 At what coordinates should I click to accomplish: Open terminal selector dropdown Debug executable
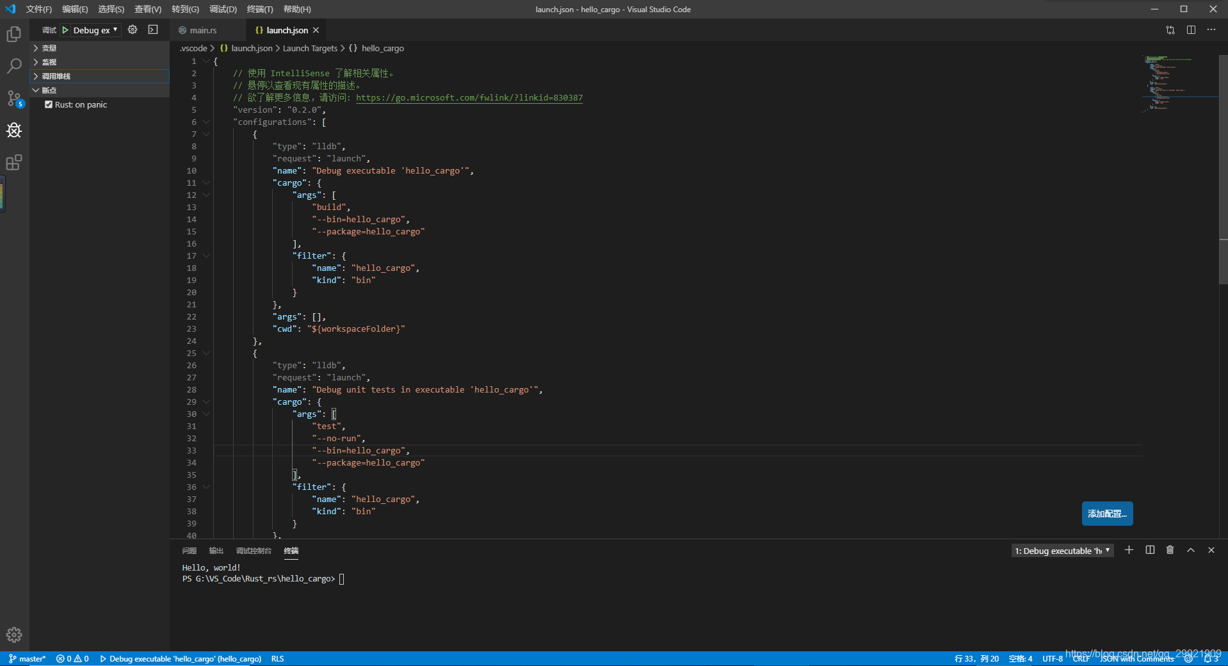click(1062, 551)
